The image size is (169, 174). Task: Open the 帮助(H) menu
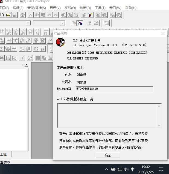130,8
